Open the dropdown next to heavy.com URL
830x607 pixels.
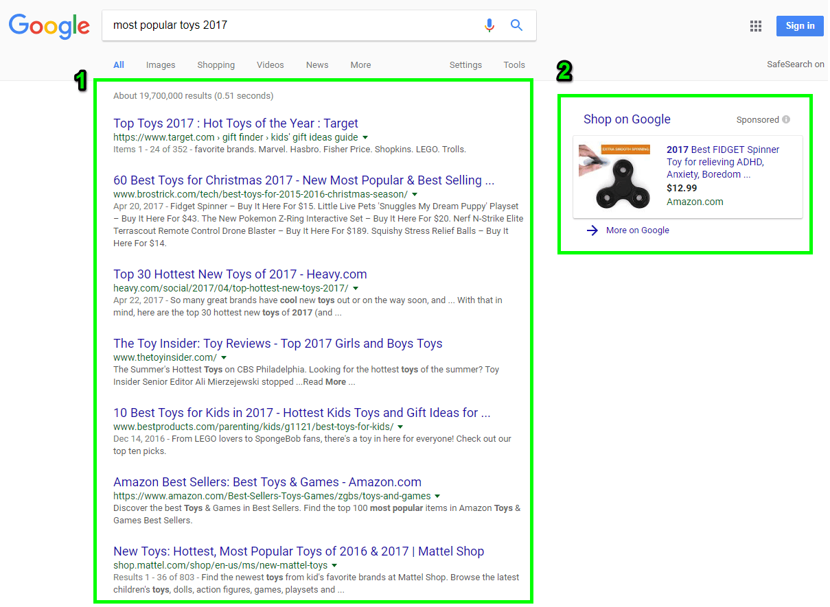(x=356, y=288)
